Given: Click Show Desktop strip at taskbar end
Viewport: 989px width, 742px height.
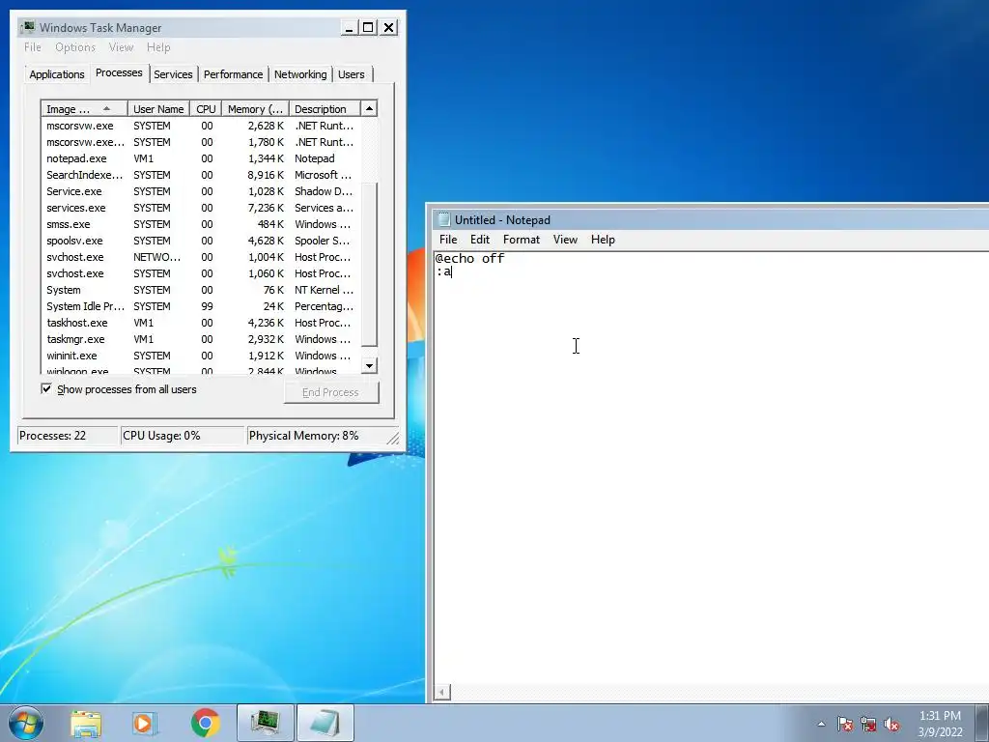Looking at the screenshot, I should coord(981,723).
